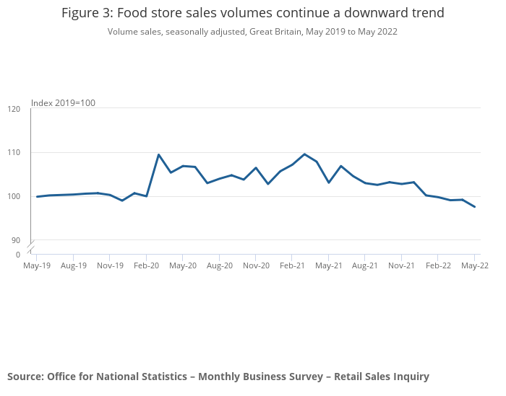Click the axis break symbol above zero
Viewport: 506px width, 396px height.
(31, 247)
